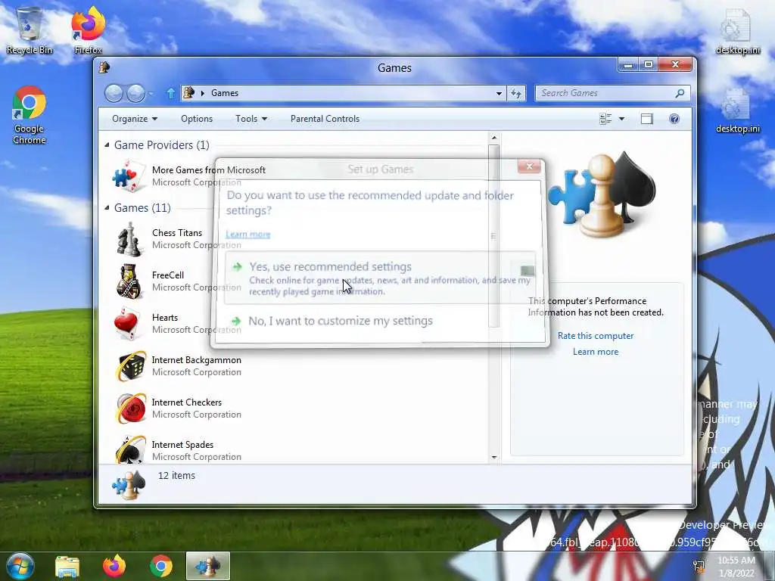Viewport: 775px width, 581px height.
Task: Click the games list scroll up arrow
Action: tap(493, 138)
